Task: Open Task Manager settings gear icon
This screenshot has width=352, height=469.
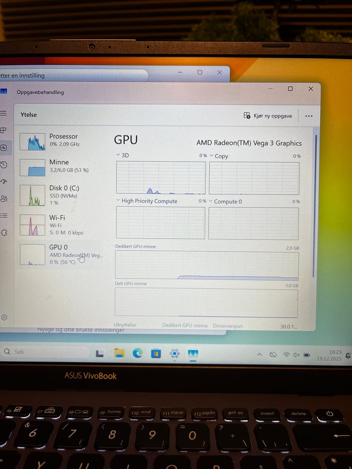Action: tap(4, 317)
